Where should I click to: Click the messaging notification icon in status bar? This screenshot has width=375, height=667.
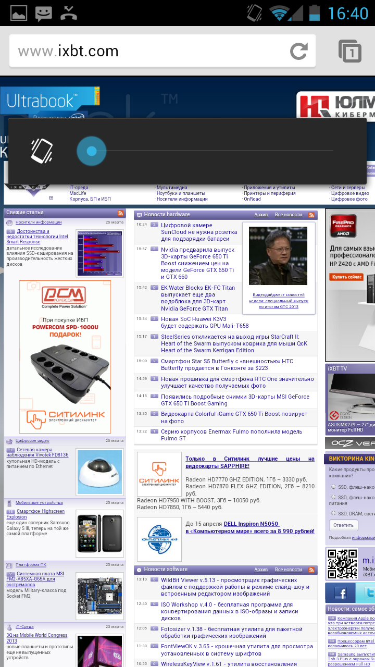click(44, 14)
